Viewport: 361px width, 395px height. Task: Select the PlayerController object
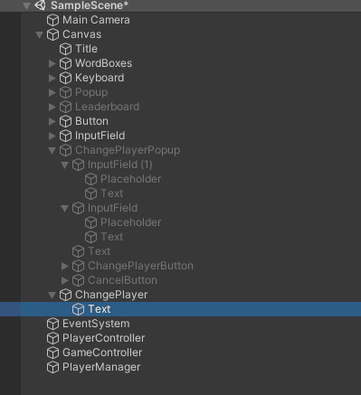(103, 338)
